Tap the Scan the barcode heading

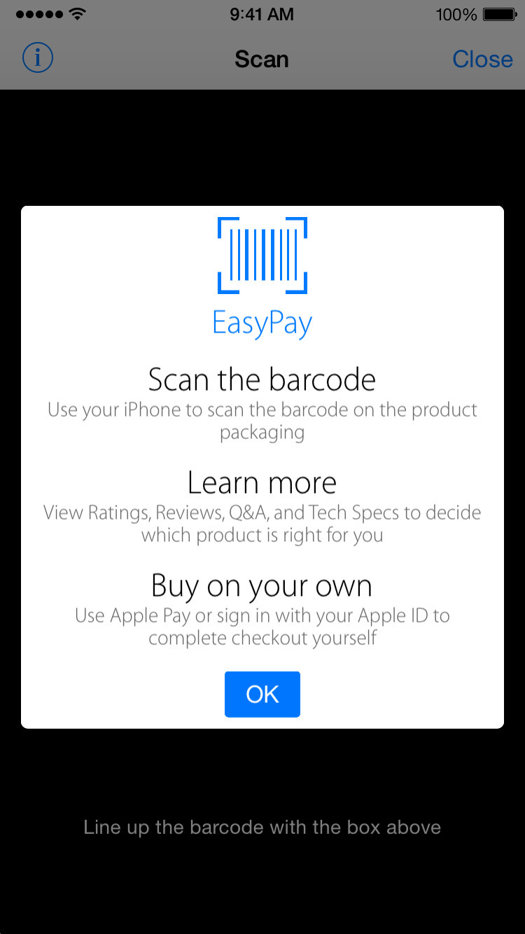tap(262, 379)
